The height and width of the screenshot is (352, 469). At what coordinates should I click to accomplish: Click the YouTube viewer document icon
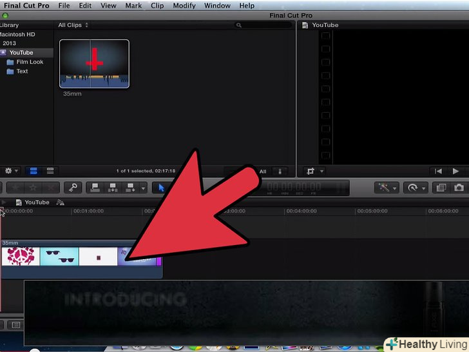(x=305, y=25)
